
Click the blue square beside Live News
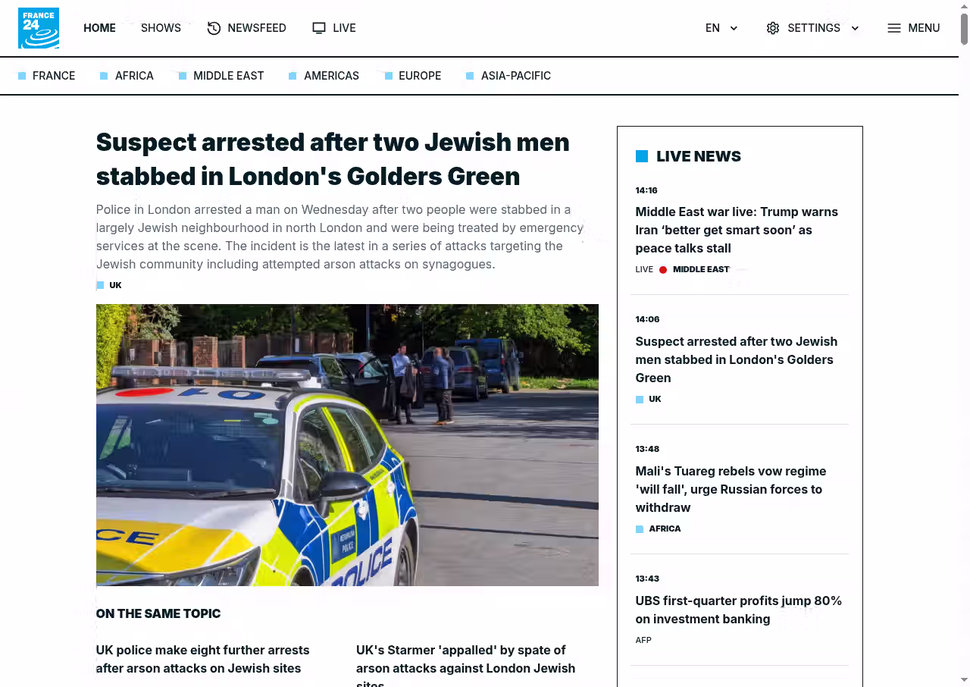point(642,156)
